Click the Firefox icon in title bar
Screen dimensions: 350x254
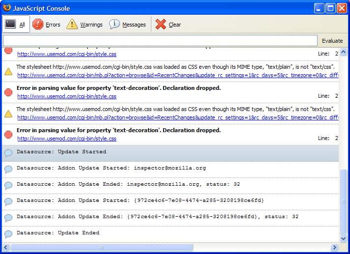pos(7,8)
